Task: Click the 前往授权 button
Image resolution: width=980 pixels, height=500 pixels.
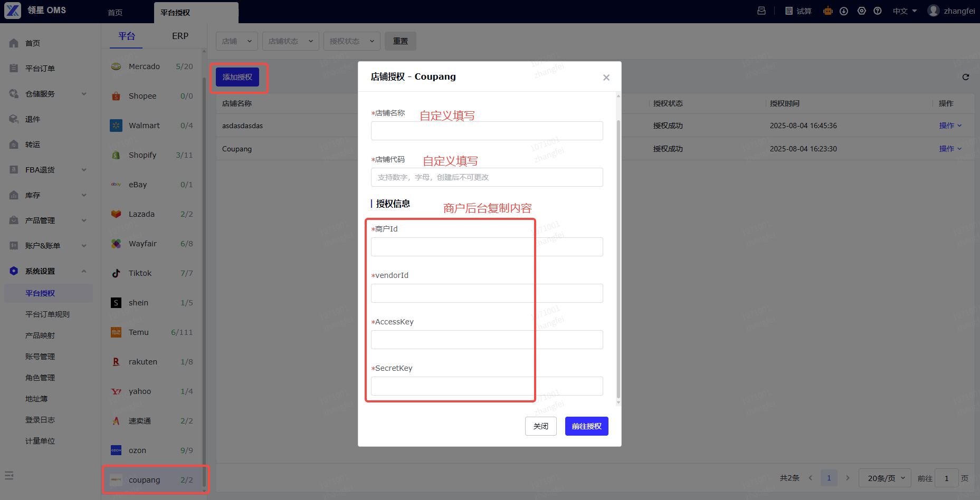Action: pyautogui.click(x=587, y=426)
